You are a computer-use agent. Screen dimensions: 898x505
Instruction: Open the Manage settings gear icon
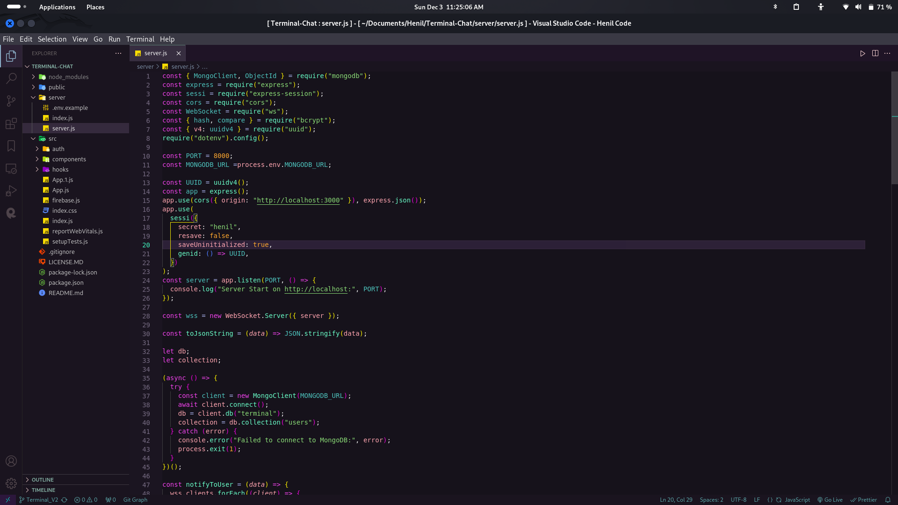pos(11,483)
